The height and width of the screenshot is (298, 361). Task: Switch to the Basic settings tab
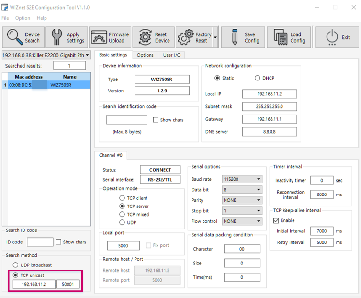pyautogui.click(x=113, y=55)
